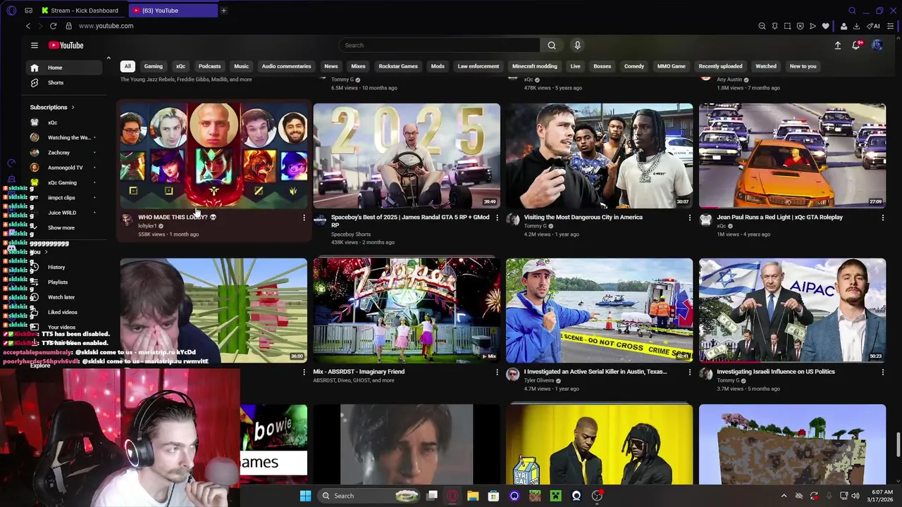Screen dimensions: 902x507
Task: Open the taskbar volume speaker icon
Action: pyautogui.click(x=855, y=496)
